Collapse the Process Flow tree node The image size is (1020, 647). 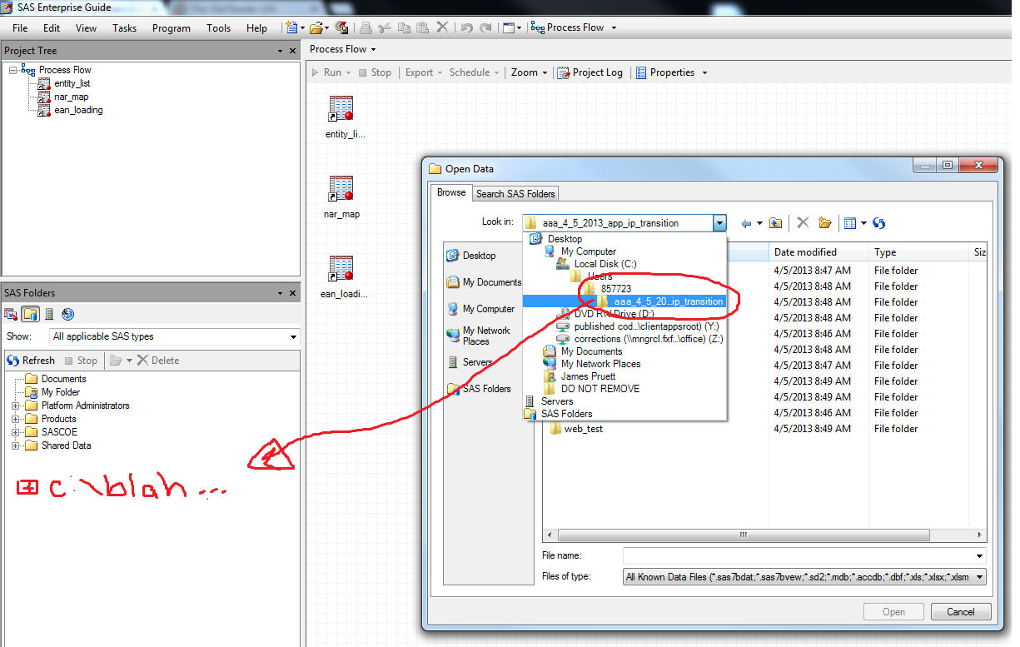13,70
